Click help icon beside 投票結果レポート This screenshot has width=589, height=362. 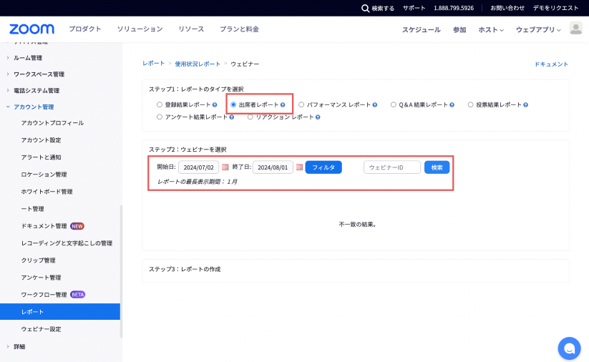pyautogui.click(x=525, y=105)
